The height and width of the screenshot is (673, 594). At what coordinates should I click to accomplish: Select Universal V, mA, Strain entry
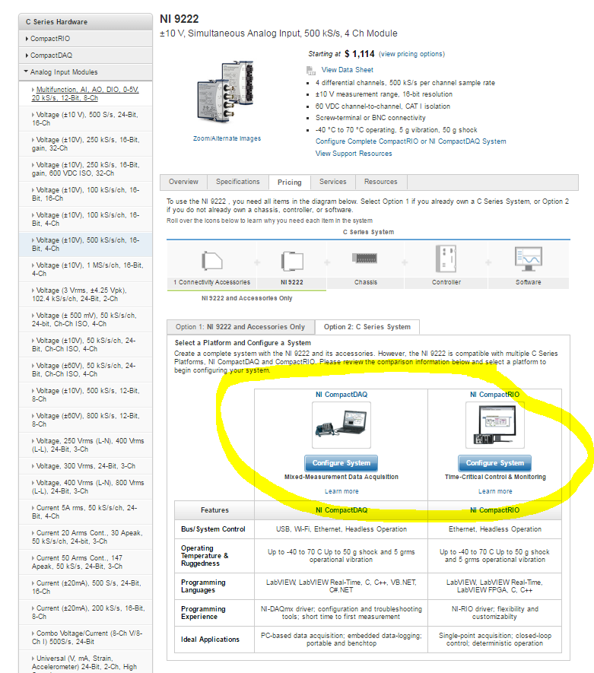click(x=85, y=662)
